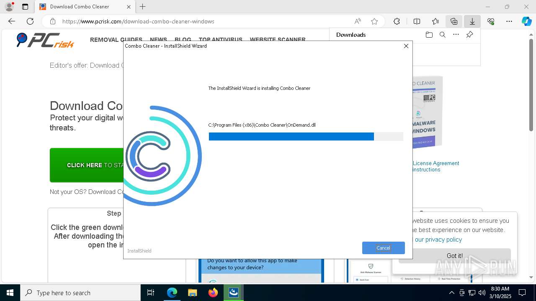Click the PCrisk logo

(x=45, y=40)
